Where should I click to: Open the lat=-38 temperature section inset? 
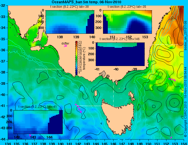[70, 22]
